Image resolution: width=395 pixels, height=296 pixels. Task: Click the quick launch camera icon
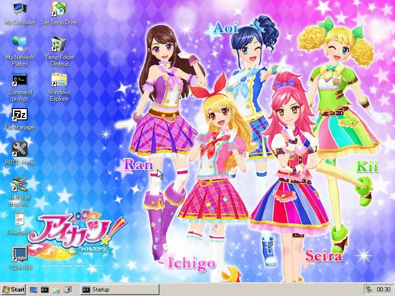point(68,290)
